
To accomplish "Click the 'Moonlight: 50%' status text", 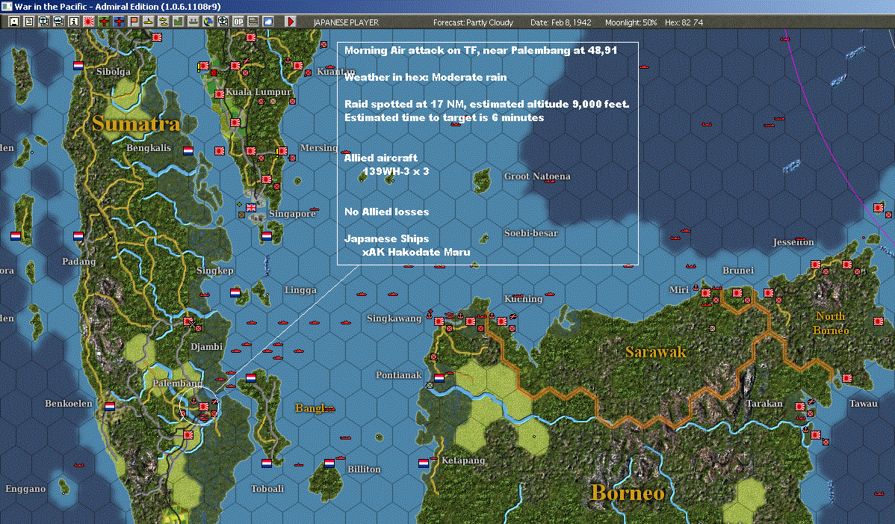I will (x=631, y=22).
